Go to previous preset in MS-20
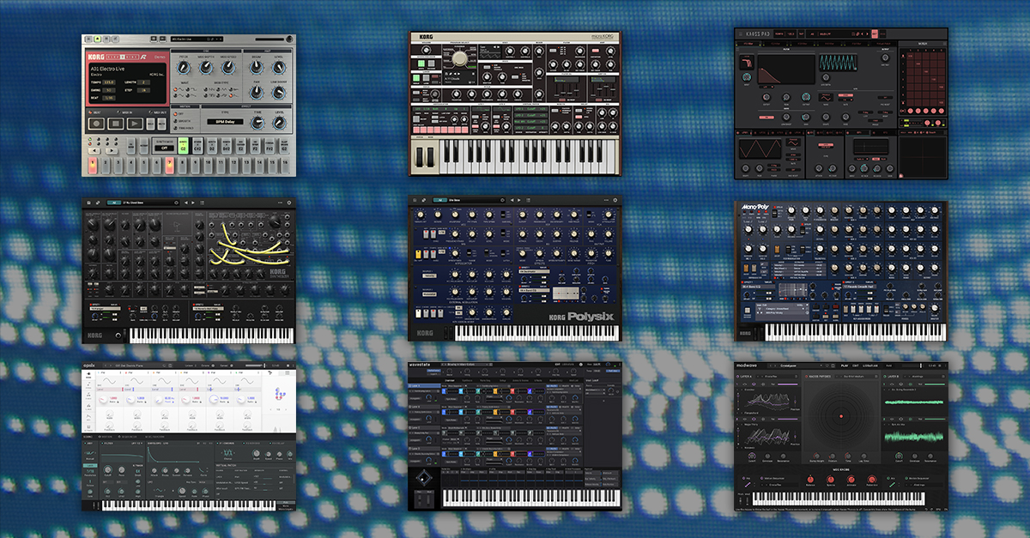The height and width of the screenshot is (538, 1030). tap(186, 203)
